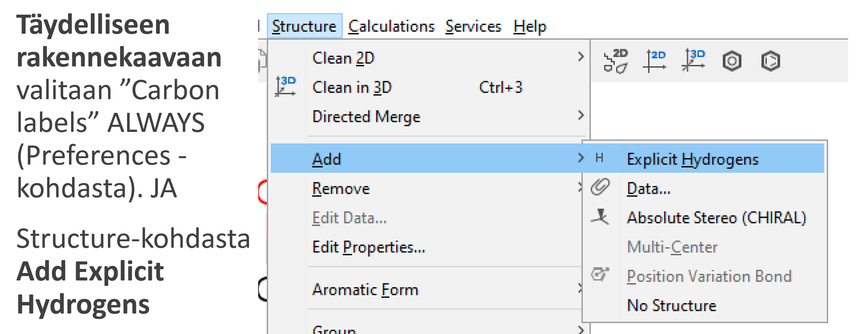Screen dimensions: 857x334
Task: Click the aromatic ring toolbar icon
Action: click(x=732, y=61)
